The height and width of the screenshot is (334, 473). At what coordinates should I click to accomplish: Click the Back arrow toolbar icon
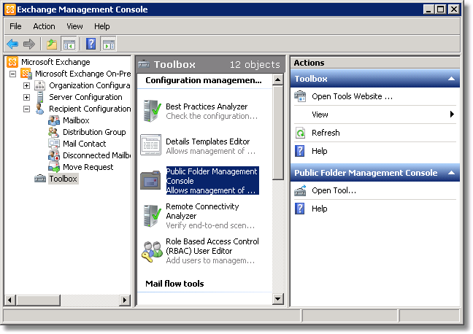(x=12, y=44)
